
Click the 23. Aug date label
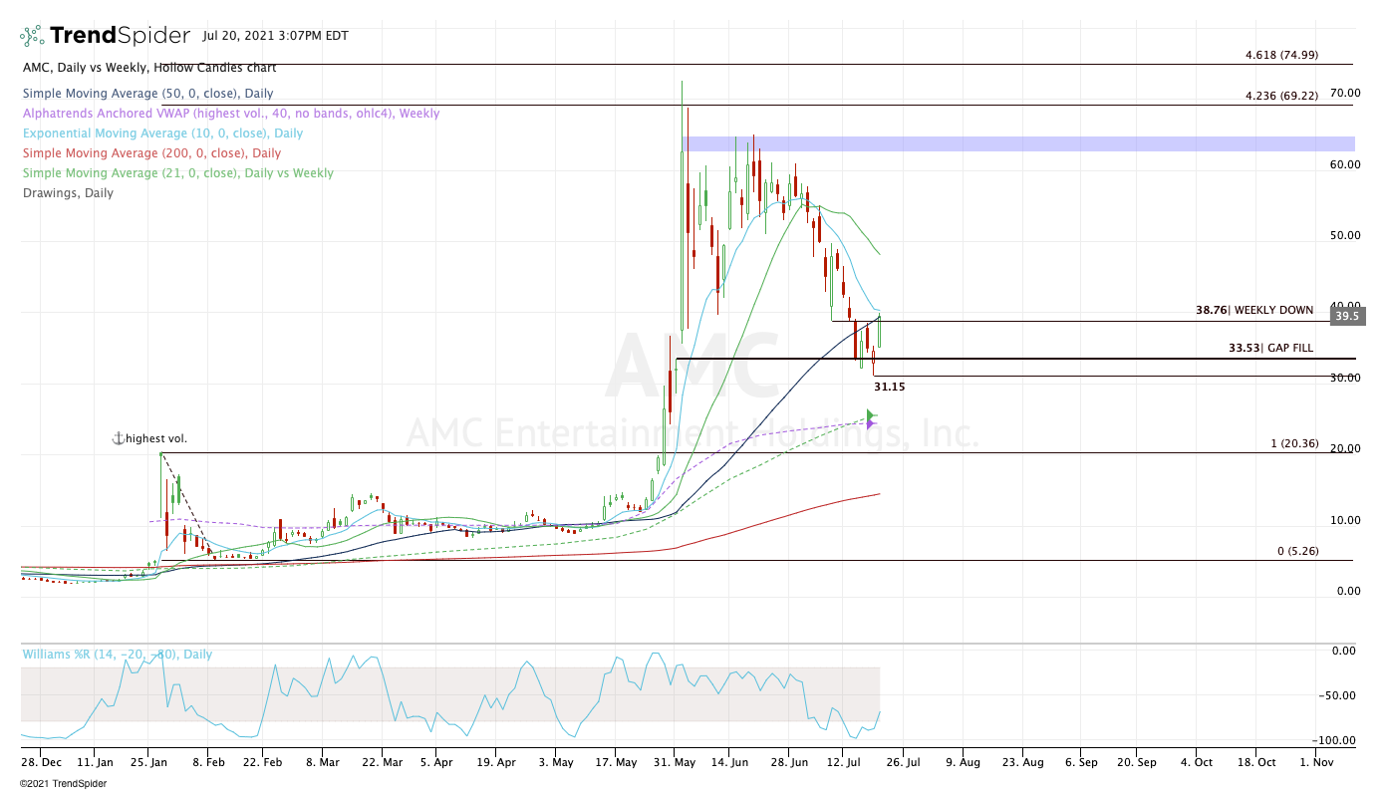click(1023, 762)
